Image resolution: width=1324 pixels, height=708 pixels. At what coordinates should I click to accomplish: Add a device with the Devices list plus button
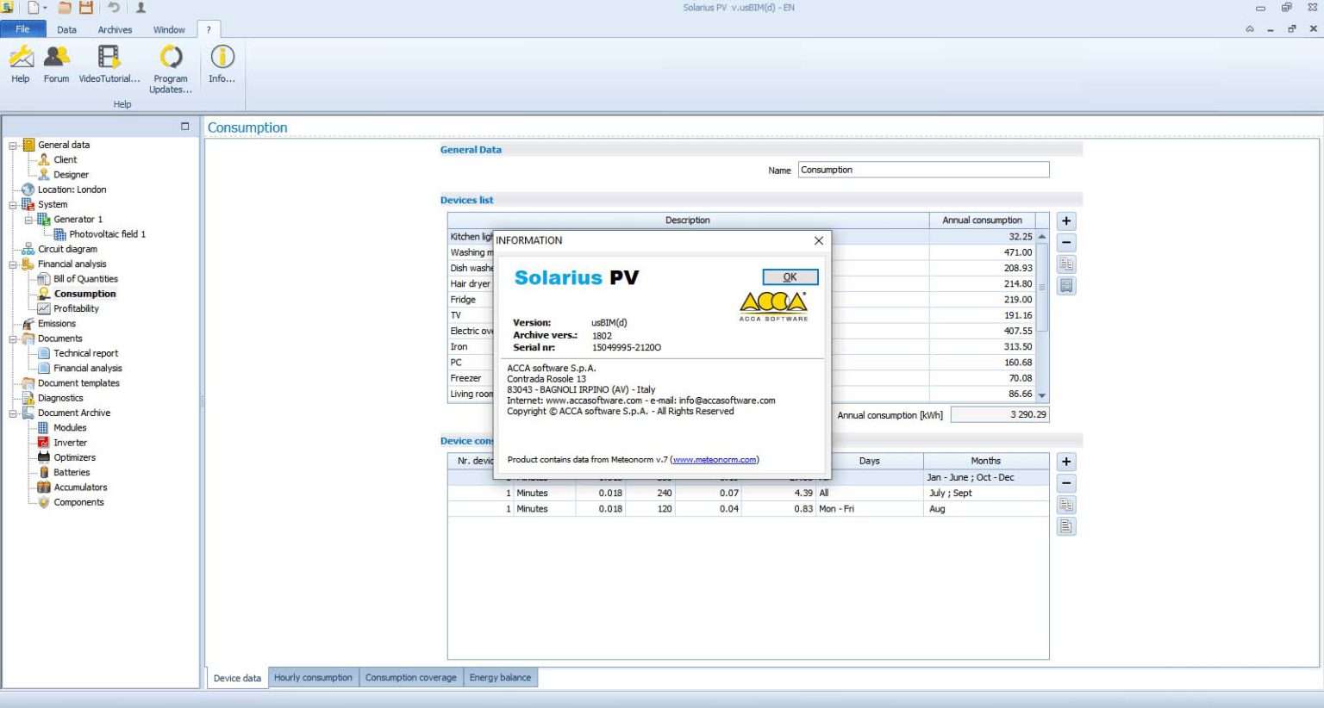click(1066, 221)
